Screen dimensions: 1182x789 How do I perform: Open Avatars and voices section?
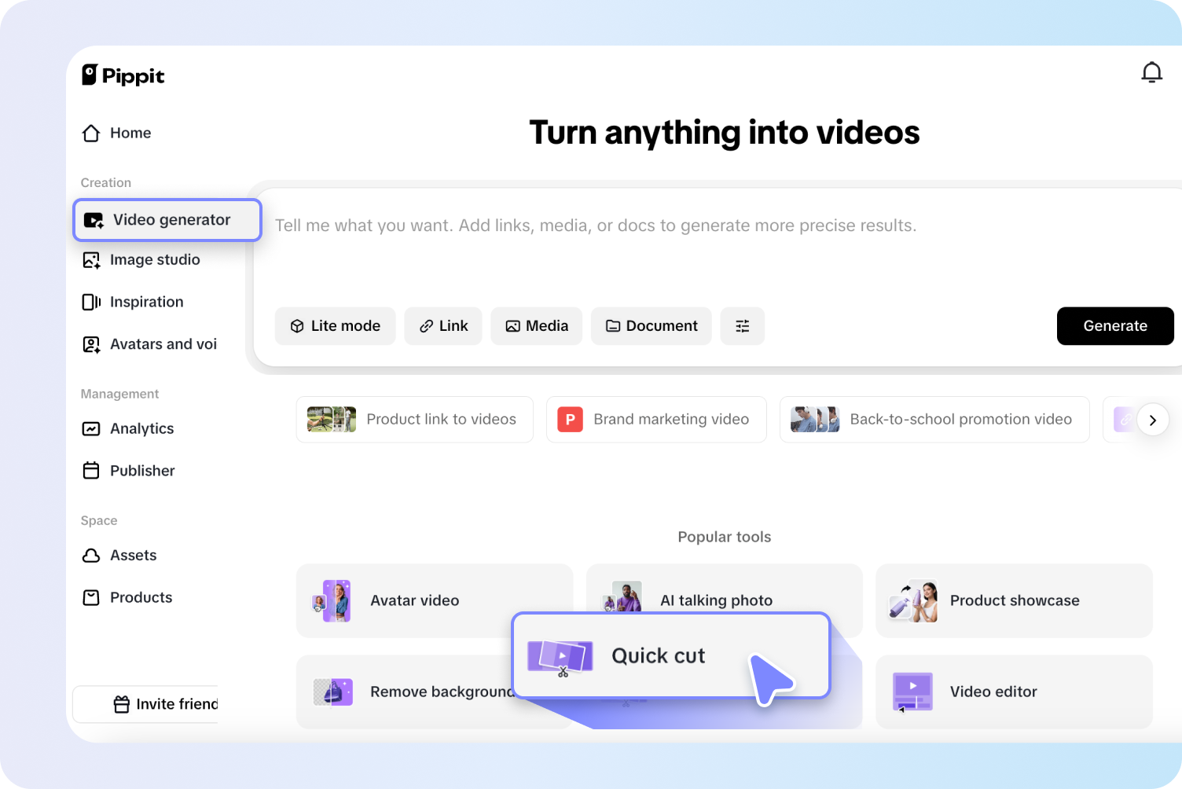pos(149,344)
